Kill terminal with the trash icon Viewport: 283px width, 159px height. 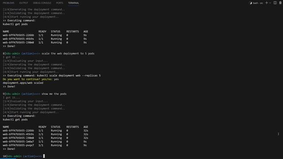(280, 3)
